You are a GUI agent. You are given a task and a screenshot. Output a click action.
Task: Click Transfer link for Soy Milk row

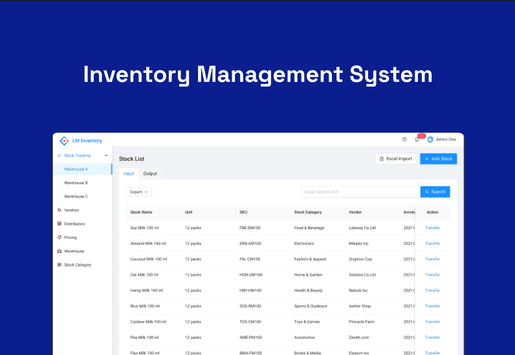[x=432, y=228]
